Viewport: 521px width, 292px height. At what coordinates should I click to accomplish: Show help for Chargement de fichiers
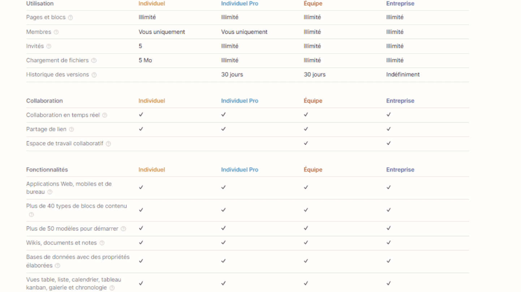point(94,61)
